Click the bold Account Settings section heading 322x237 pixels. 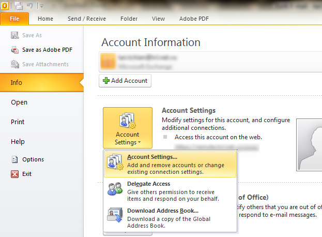coord(189,111)
